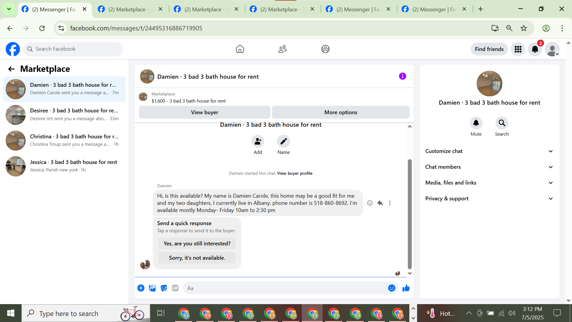Open notifications bell with badge

535,49
